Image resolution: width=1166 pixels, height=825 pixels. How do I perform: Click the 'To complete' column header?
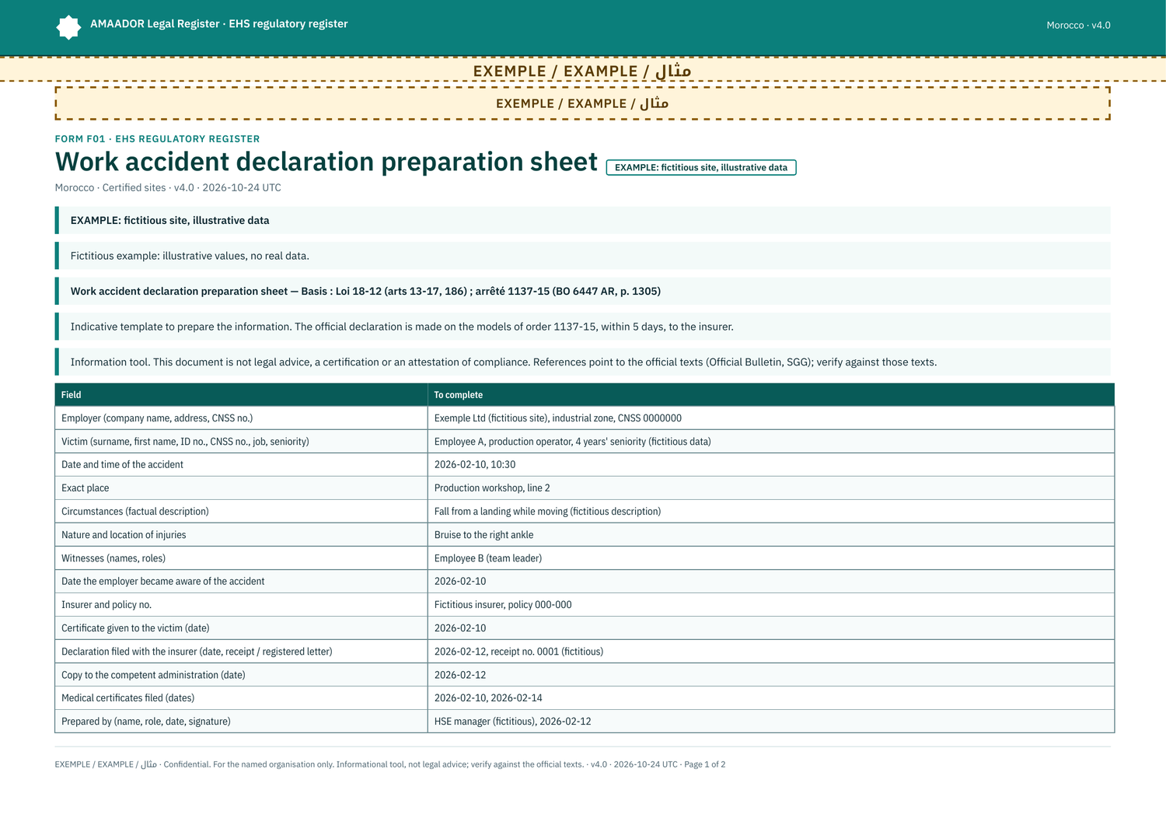coord(771,395)
